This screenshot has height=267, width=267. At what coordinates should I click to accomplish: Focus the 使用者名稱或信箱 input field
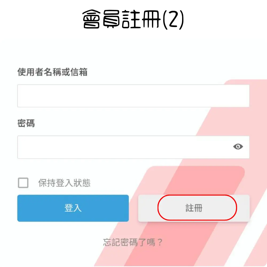pos(133,96)
